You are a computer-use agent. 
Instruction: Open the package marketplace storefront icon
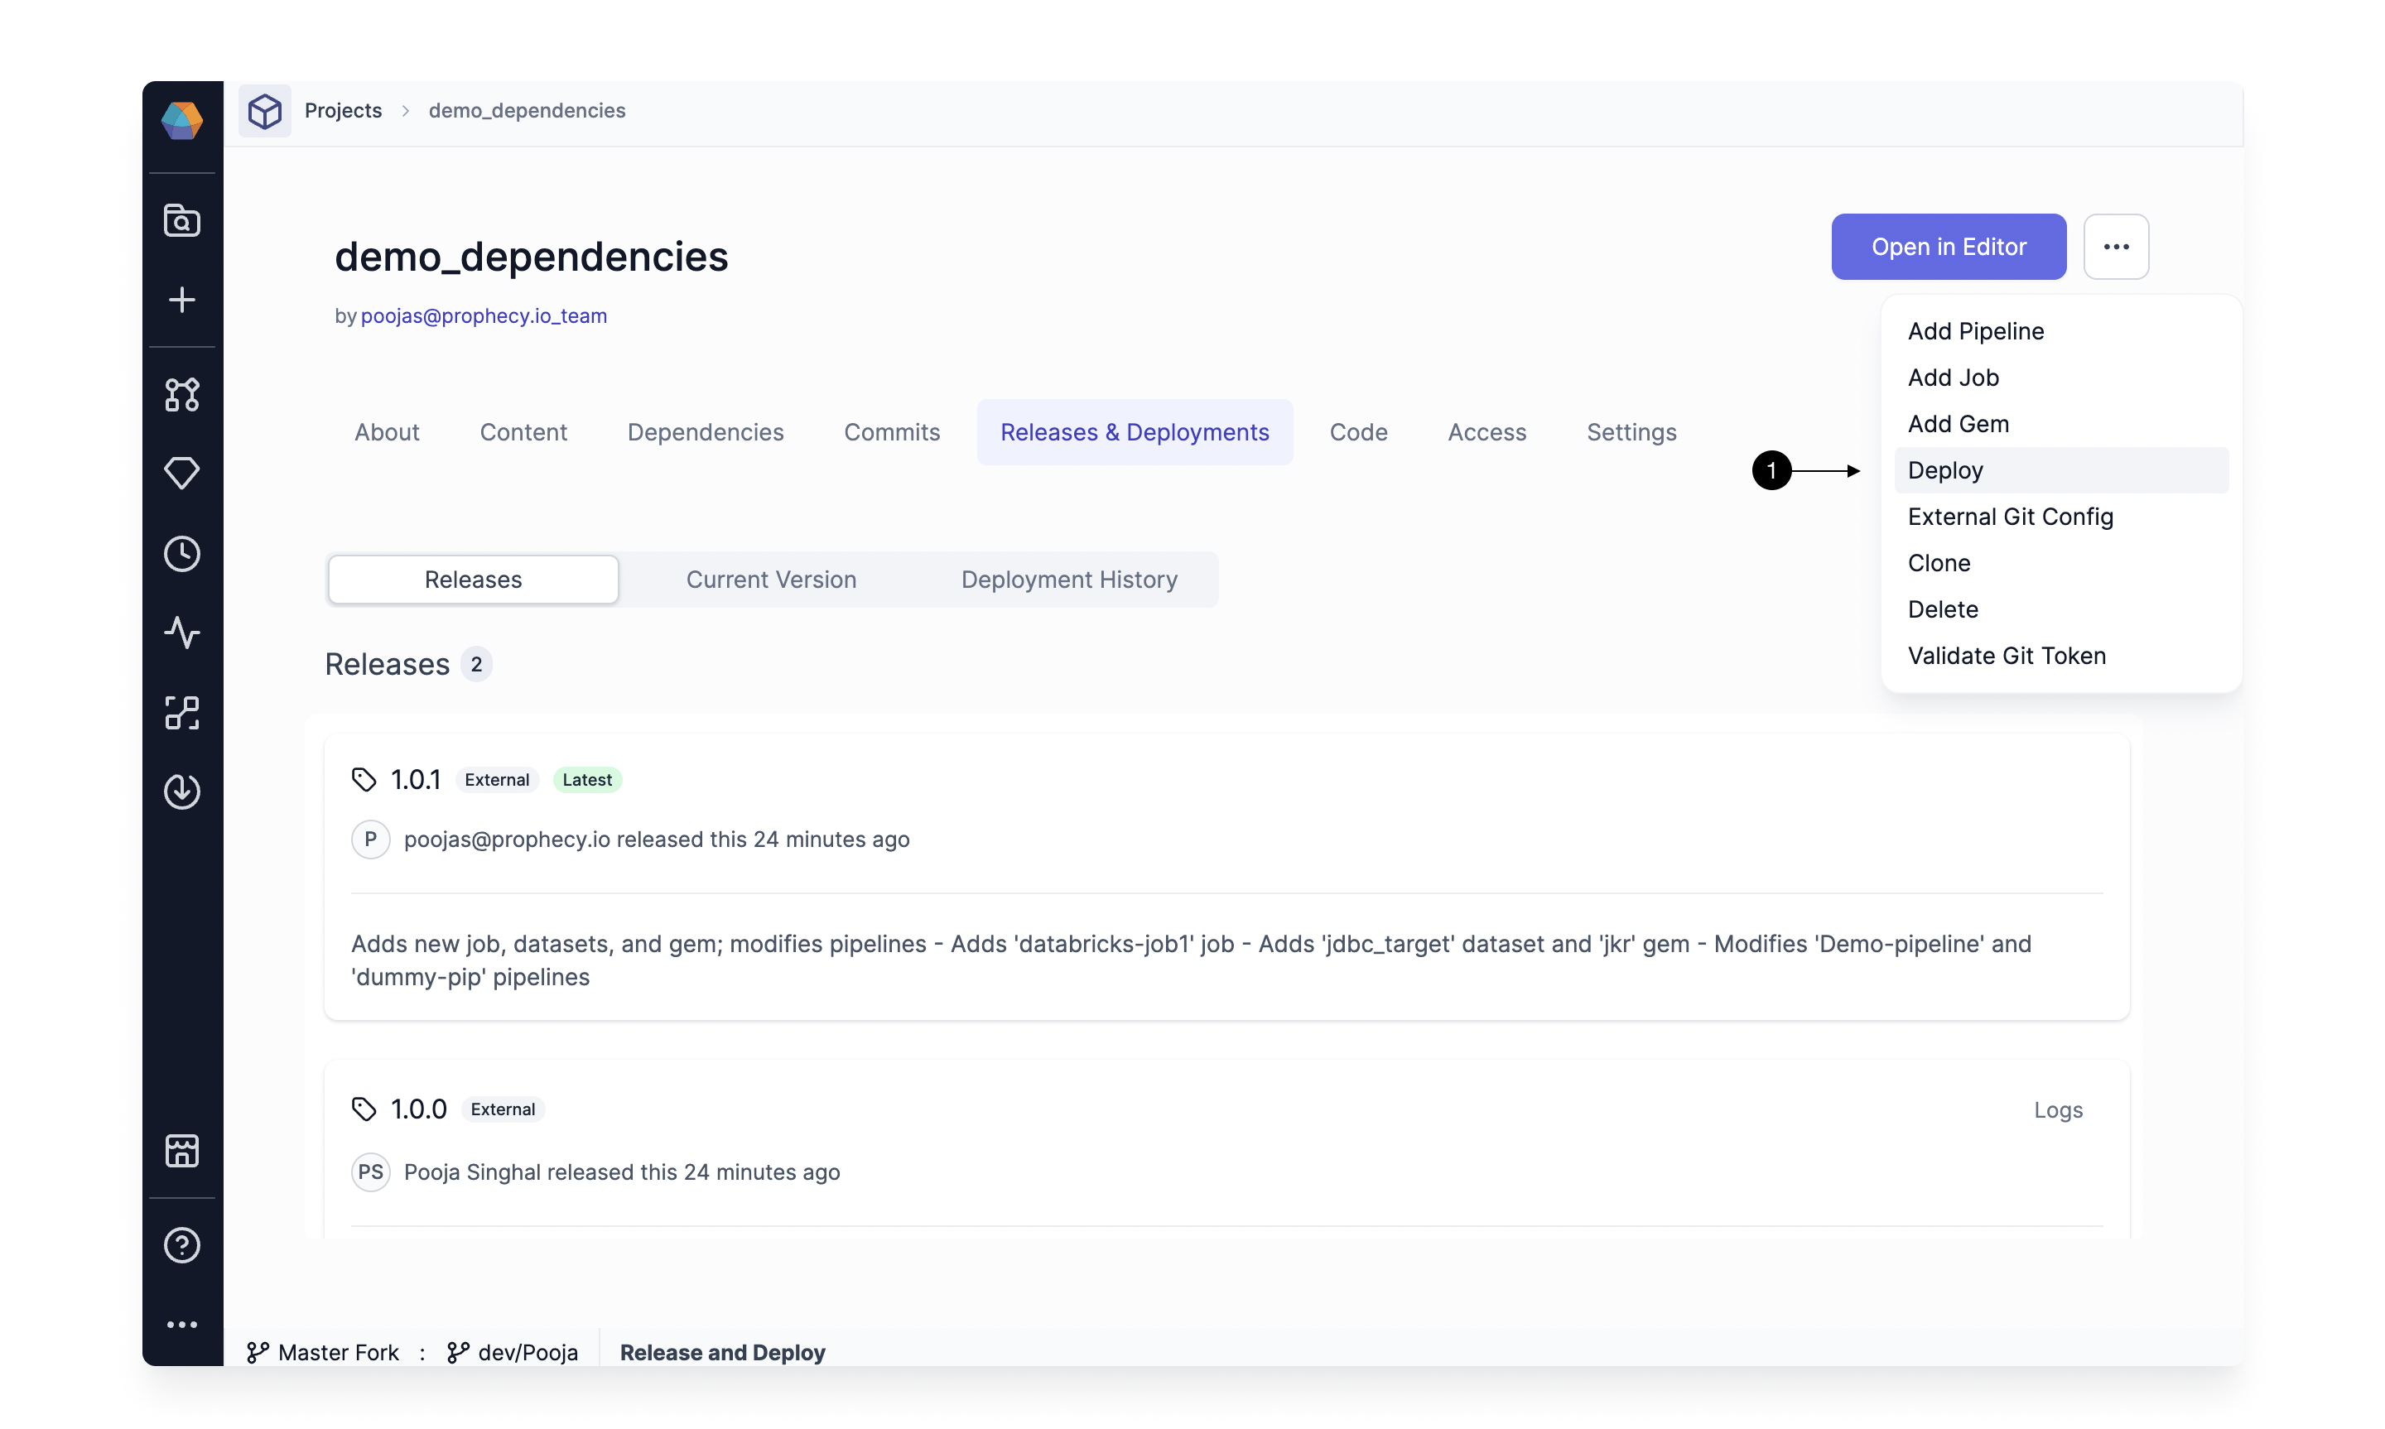pyautogui.click(x=182, y=1151)
